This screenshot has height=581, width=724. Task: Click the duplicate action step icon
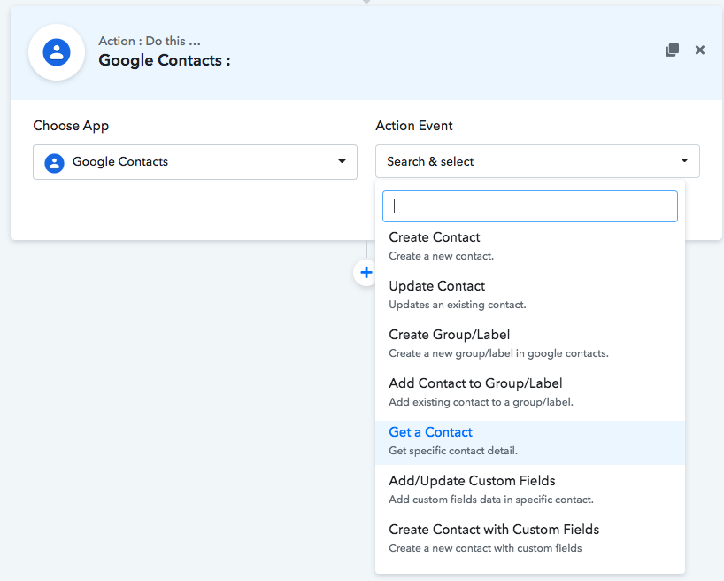[672, 50]
